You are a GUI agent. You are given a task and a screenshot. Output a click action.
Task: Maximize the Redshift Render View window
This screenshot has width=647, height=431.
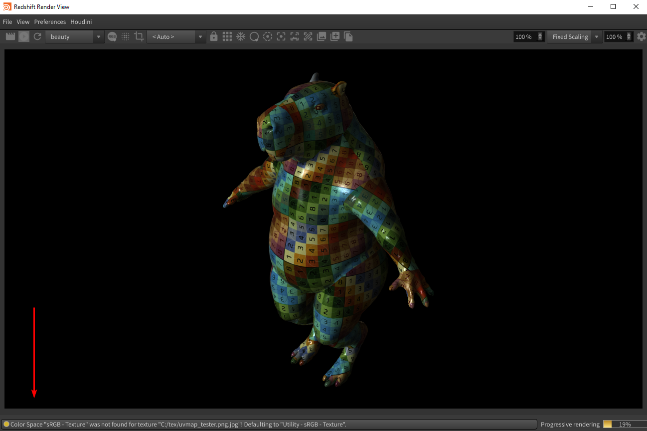pyautogui.click(x=613, y=6)
